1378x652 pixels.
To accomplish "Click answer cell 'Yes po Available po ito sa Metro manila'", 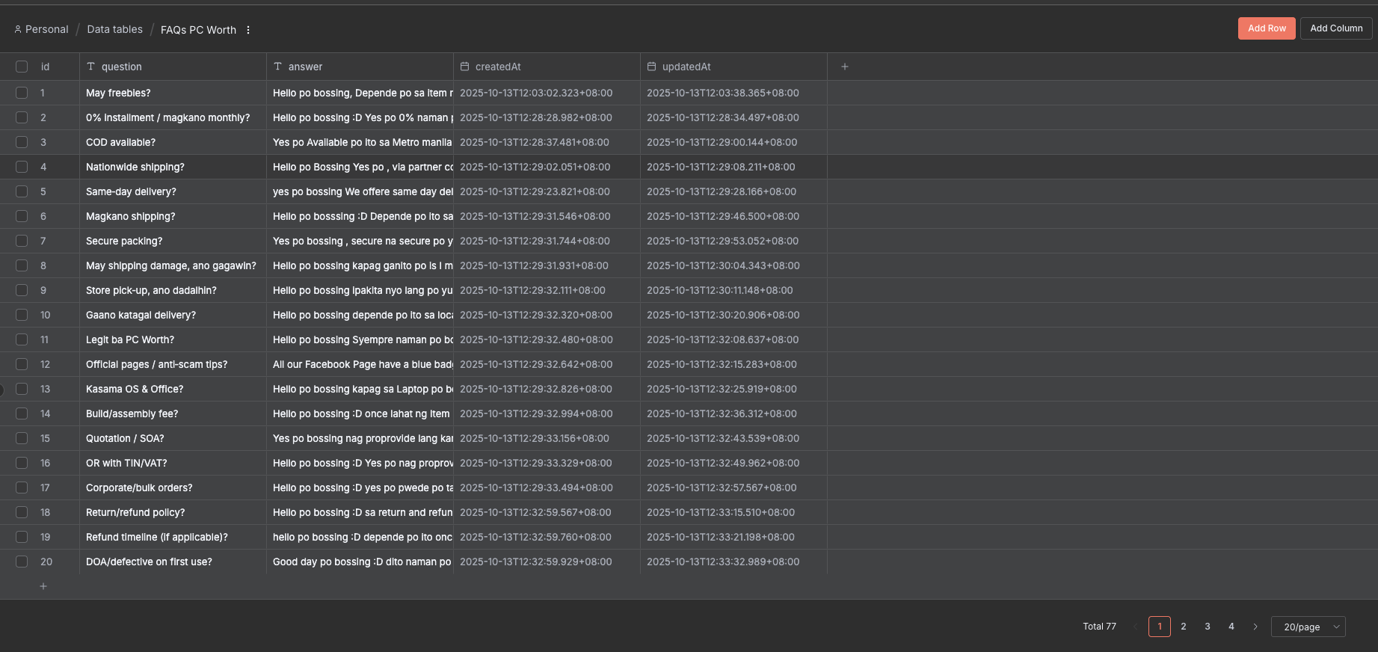I will (360, 142).
